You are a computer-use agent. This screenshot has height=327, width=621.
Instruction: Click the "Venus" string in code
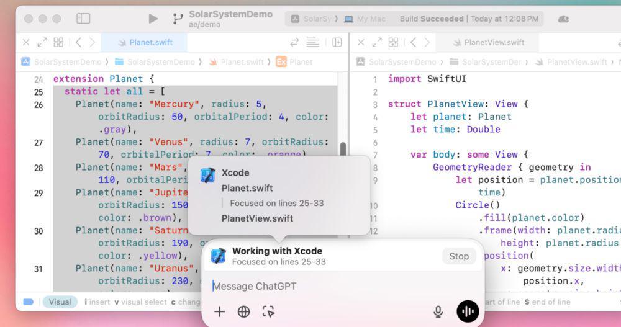coord(169,142)
